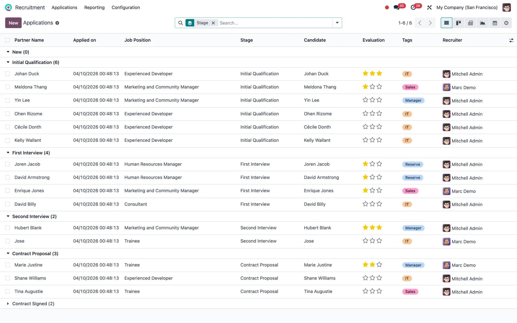Open the Applications menu
The width and height of the screenshot is (517, 323).
tap(64, 7)
